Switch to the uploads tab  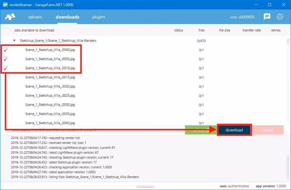(35, 17)
